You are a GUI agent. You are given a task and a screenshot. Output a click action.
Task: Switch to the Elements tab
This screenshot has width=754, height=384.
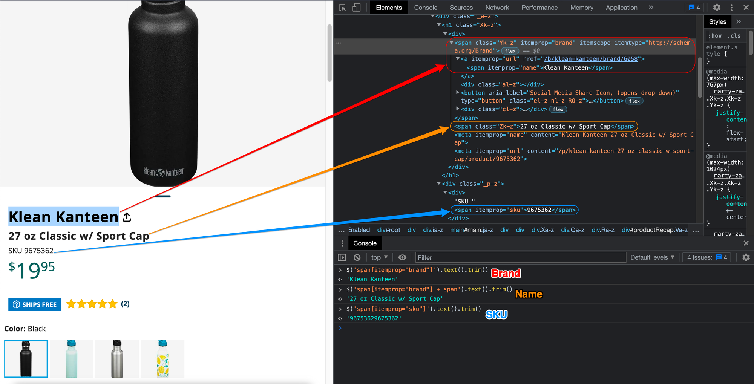coord(389,8)
